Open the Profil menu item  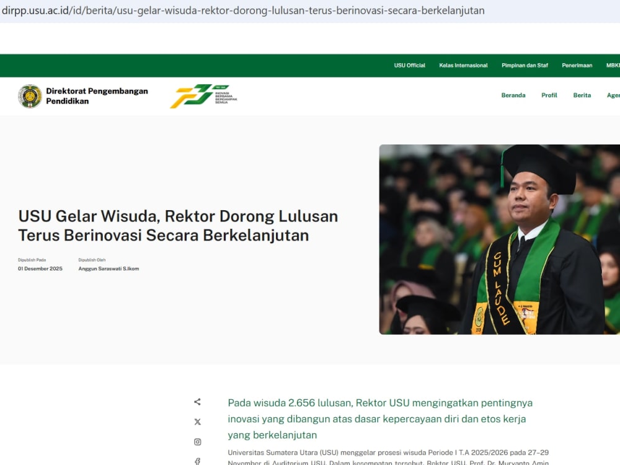click(549, 95)
